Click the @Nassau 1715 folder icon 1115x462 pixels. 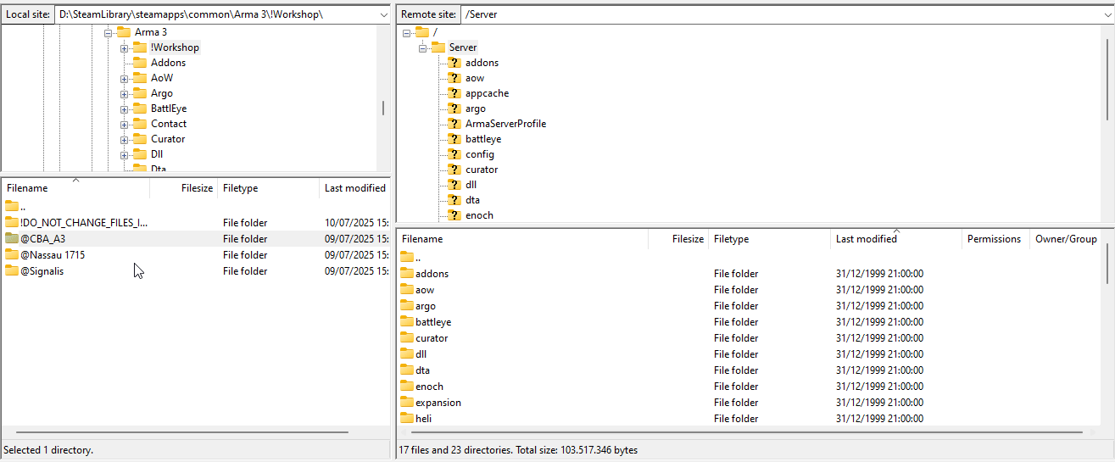coord(11,254)
